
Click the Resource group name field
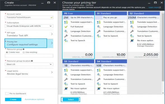coord(29,55)
